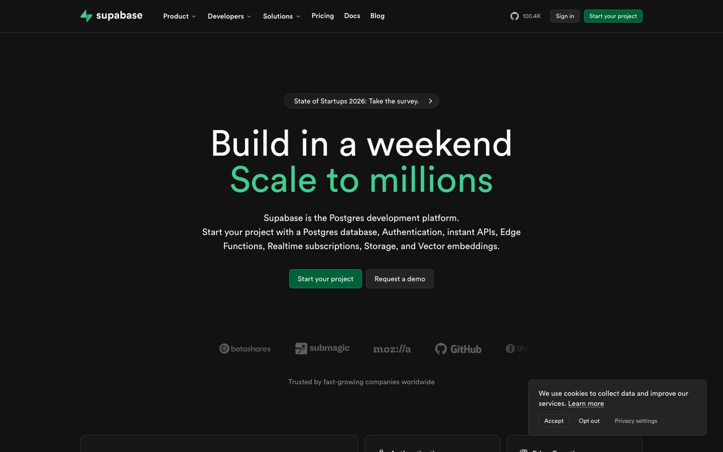Image resolution: width=723 pixels, height=452 pixels.
Task: Accept the cookie consent banner
Action: (x=554, y=421)
